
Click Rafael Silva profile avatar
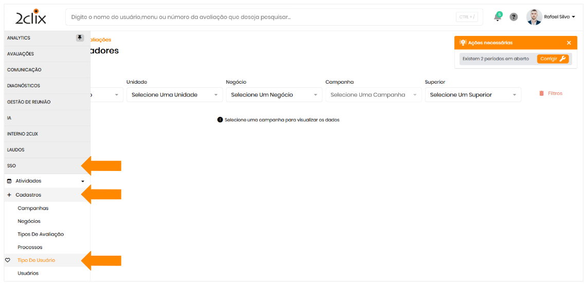pos(534,17)
